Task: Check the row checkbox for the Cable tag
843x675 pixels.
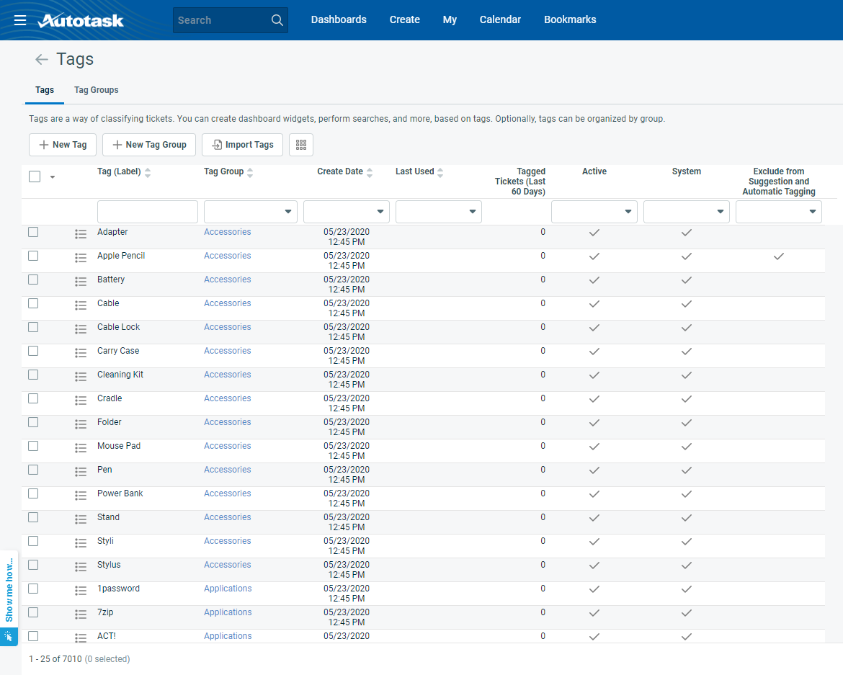Action: [x=32, y=305]
